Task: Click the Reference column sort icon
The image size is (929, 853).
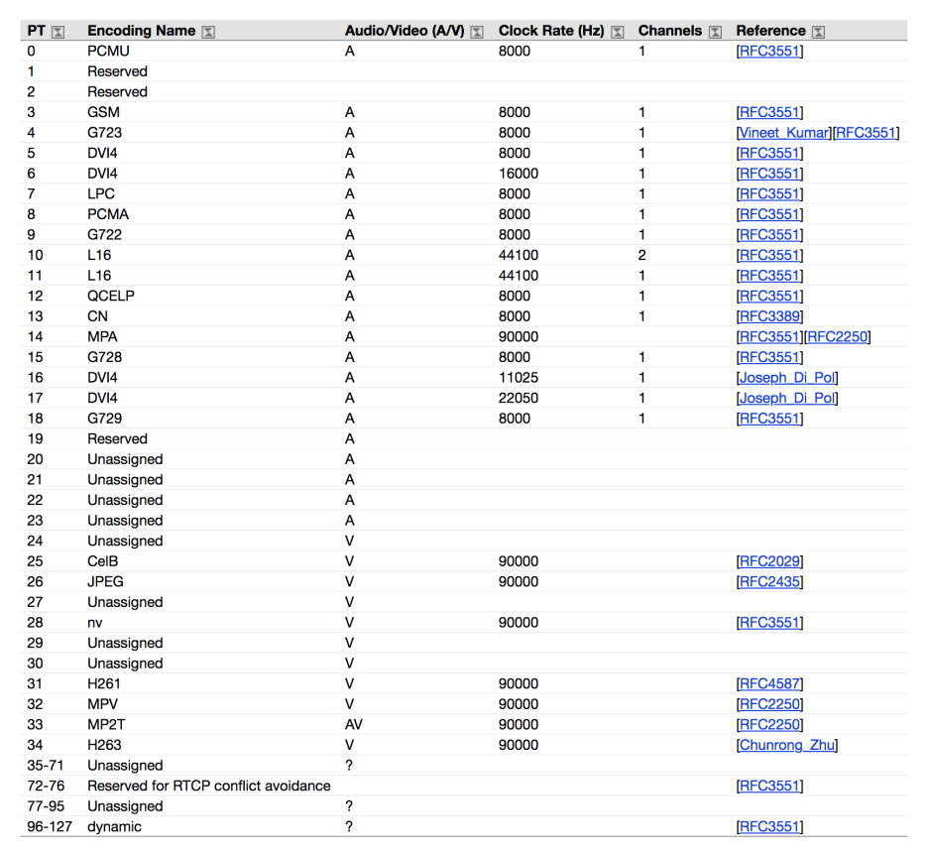Action: tap(817, 32)
